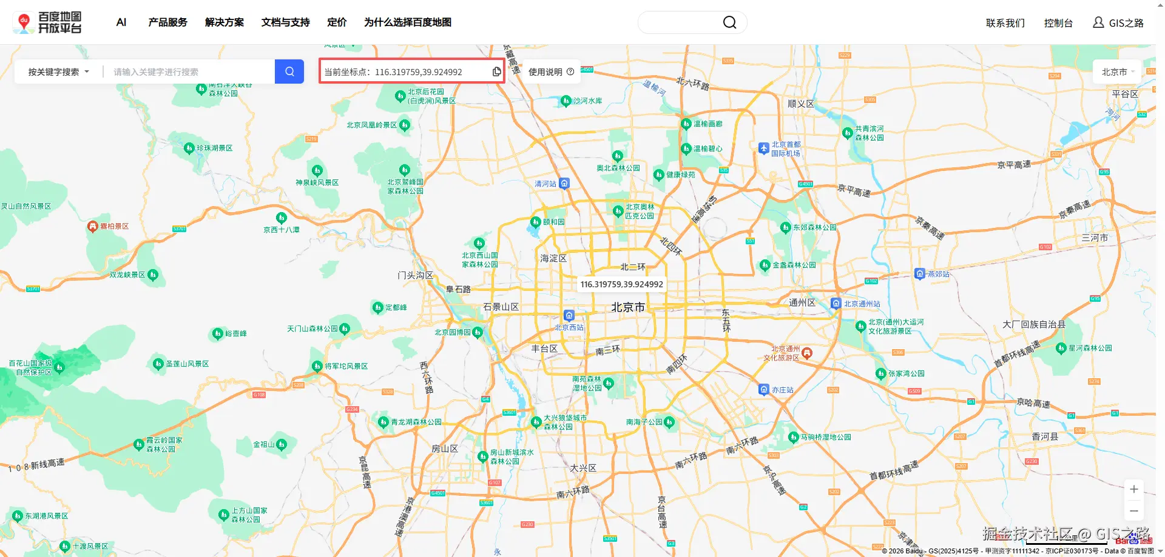
Task: Open the 产品服务 menu
Action: 168,22
